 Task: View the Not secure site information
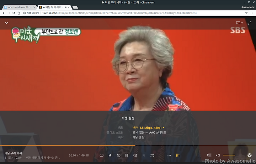[x=31, y=13]
